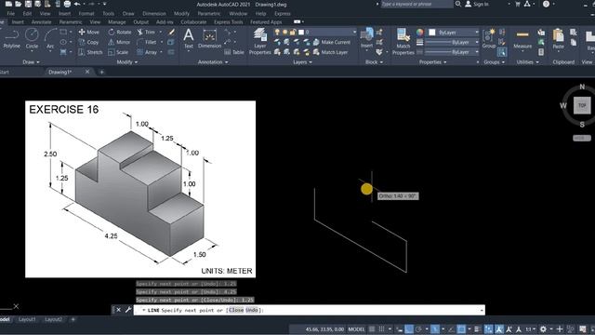The width and height of the screenshot is (595, 335).
Task: Run Match Properties tool
Action: [x=403, y=41]
